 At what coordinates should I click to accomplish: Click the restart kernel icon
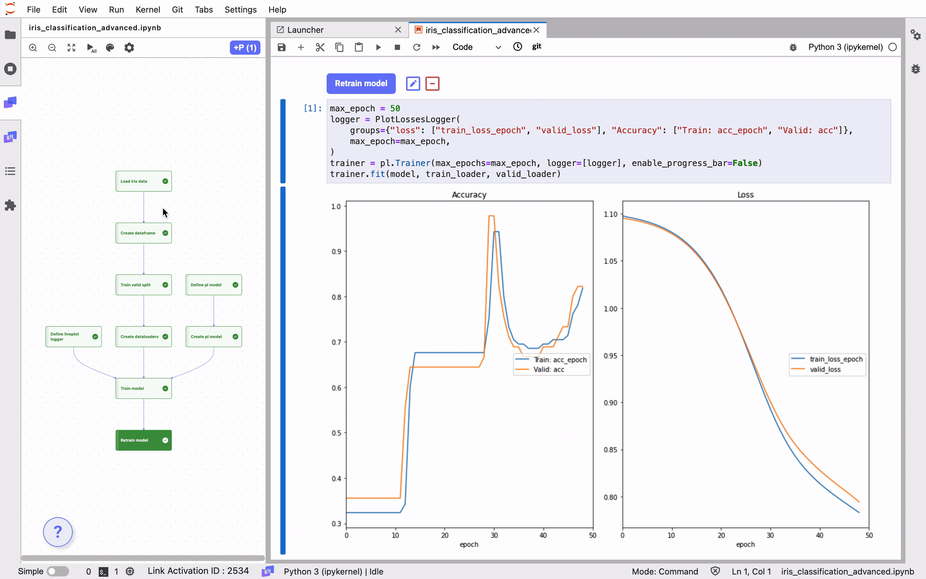[x=417, y=47]
